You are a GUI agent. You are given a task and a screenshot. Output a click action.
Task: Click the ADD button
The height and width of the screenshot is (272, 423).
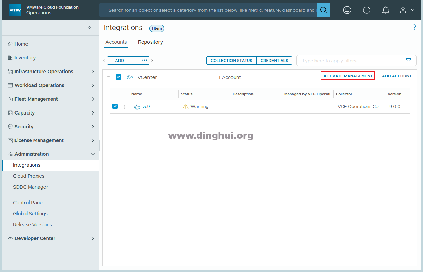point(120,61)
